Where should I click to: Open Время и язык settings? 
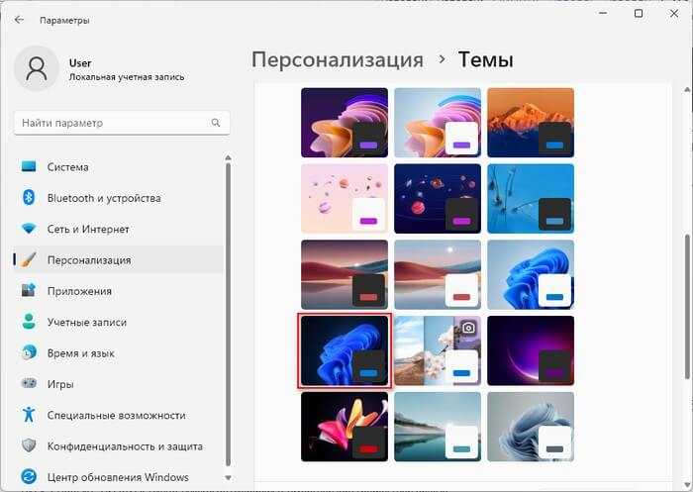pyautogui.click(x=119, y=353)
